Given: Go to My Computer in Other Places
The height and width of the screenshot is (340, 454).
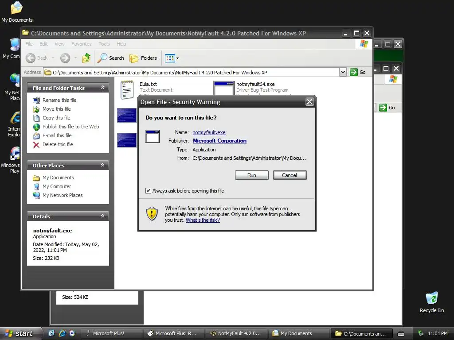Looking at the screenshot, I should (x=56, y=186).
